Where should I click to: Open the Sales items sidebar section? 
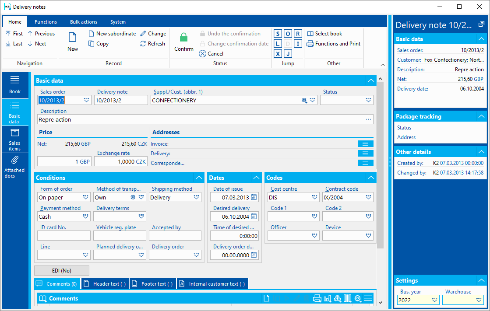(15, 140)
